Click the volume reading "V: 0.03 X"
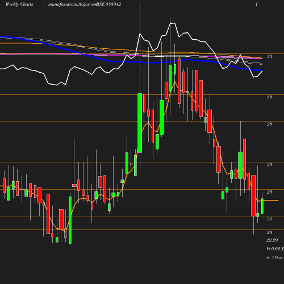The width and height of the screenshot is (284, 284). pyautogui.click(x=275, y=249)
